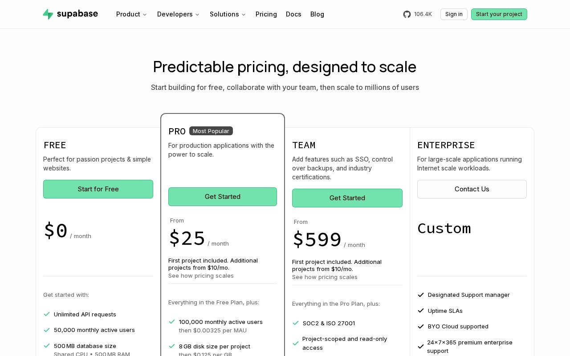Expand the Developers dropdown menu

click(178, 14)
